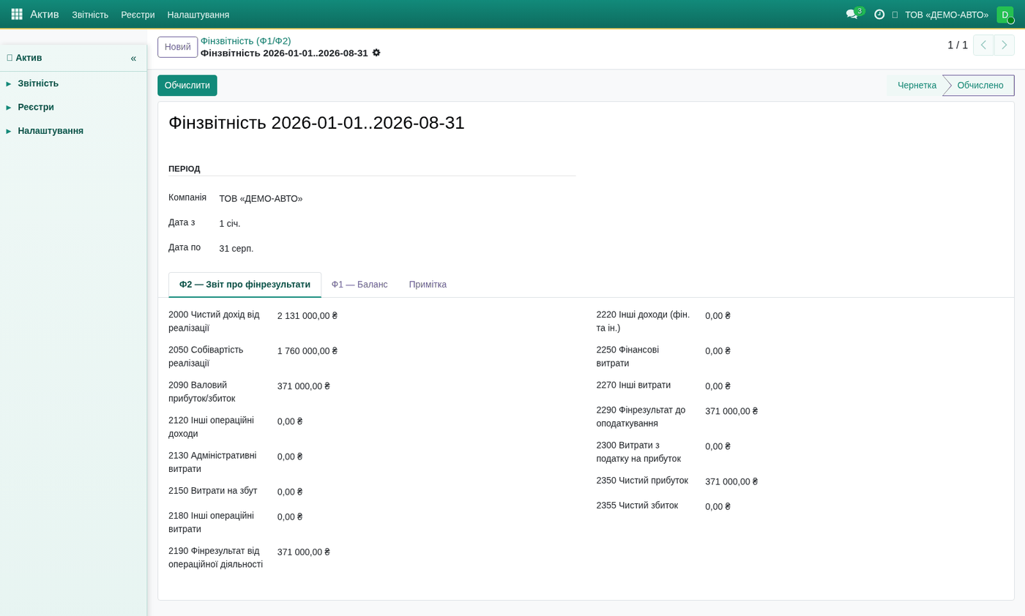Go to previous record arrow
The width and height of the screenshot is (1025, 616).
(x=983, y=45)
